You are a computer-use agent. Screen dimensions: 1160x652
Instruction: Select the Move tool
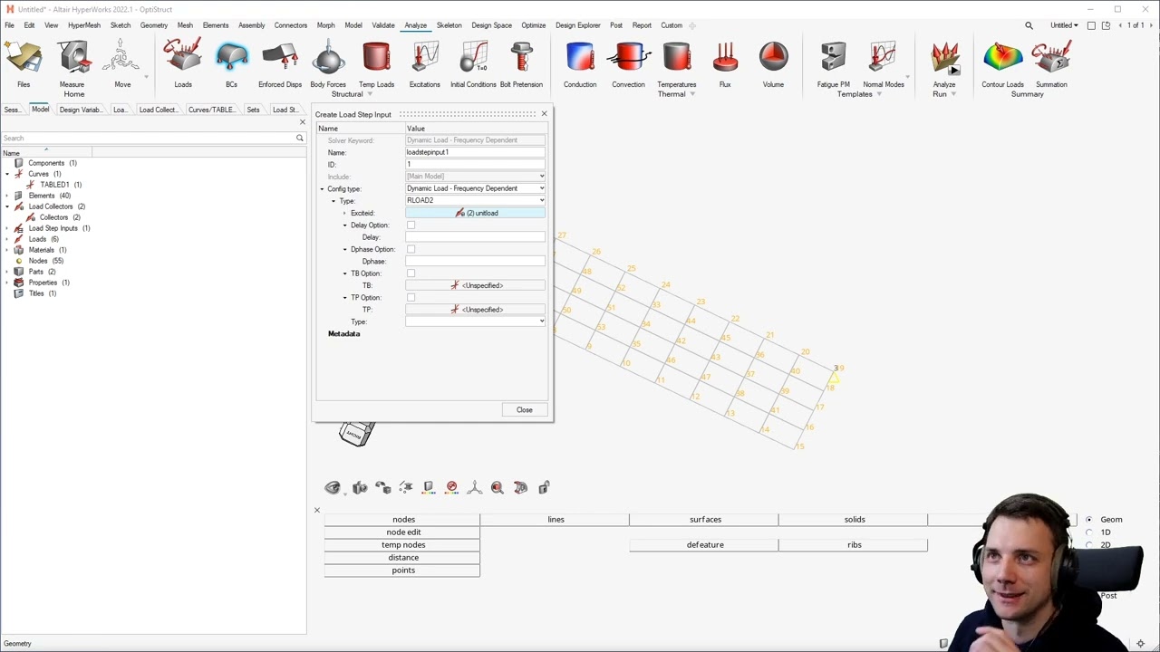coord(122,65)
